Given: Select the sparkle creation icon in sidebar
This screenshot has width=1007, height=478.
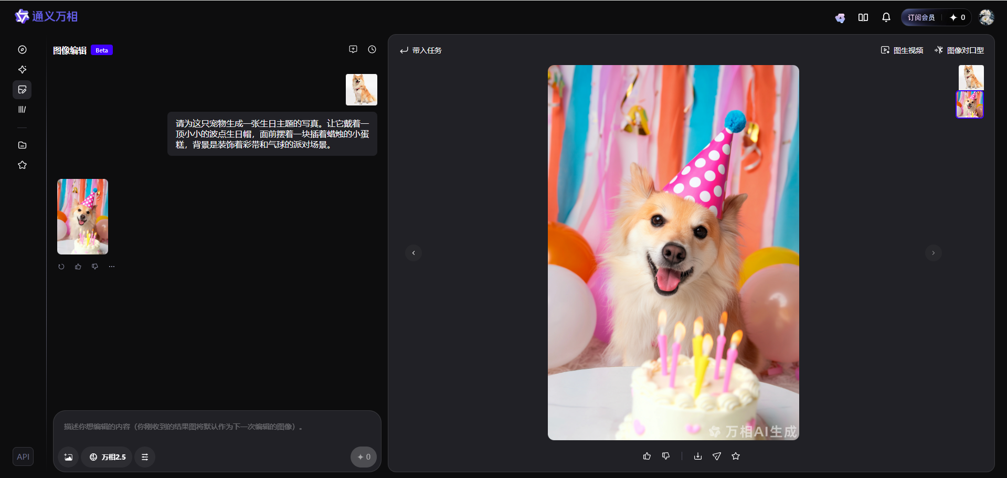Looking at the screenshot, I should tap(22, 70).
